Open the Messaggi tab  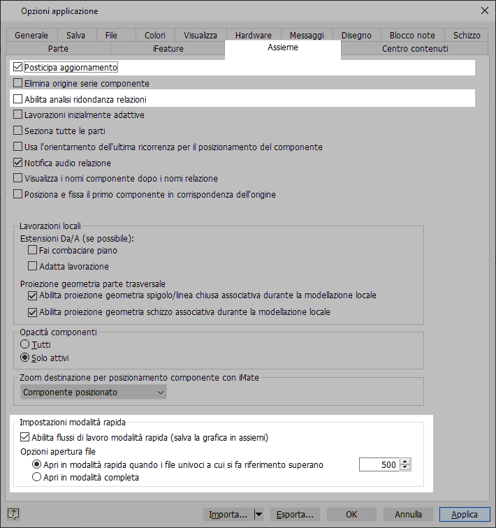pyautogui.click(x=307, y=36)
